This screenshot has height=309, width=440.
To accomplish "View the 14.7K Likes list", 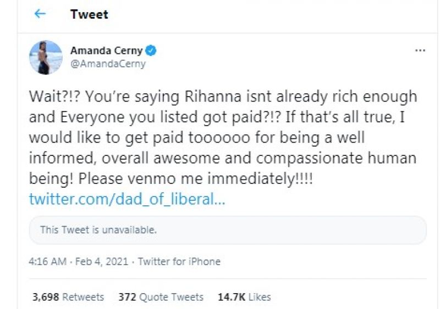I will tap(245, 297).
